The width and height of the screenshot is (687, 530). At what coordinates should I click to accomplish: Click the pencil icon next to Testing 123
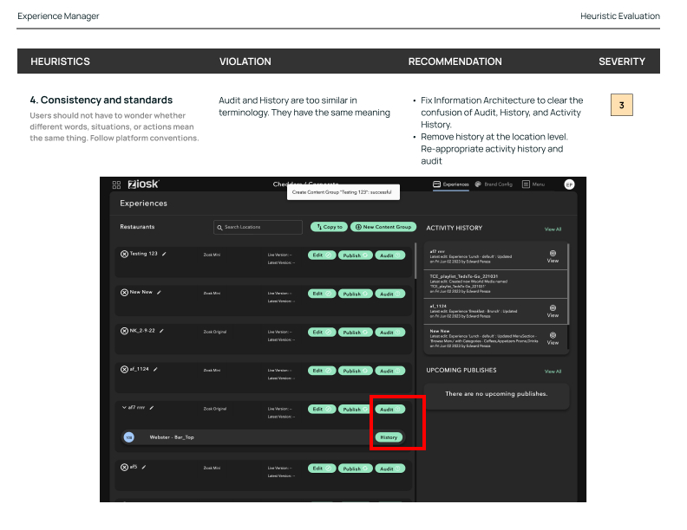pos(164,254)
